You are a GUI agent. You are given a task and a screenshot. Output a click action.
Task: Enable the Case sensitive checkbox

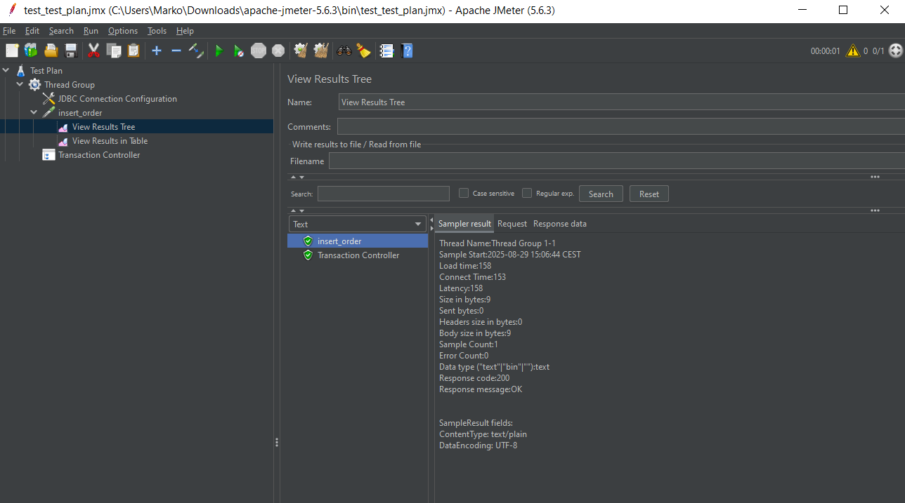click(x=464, y=194)
